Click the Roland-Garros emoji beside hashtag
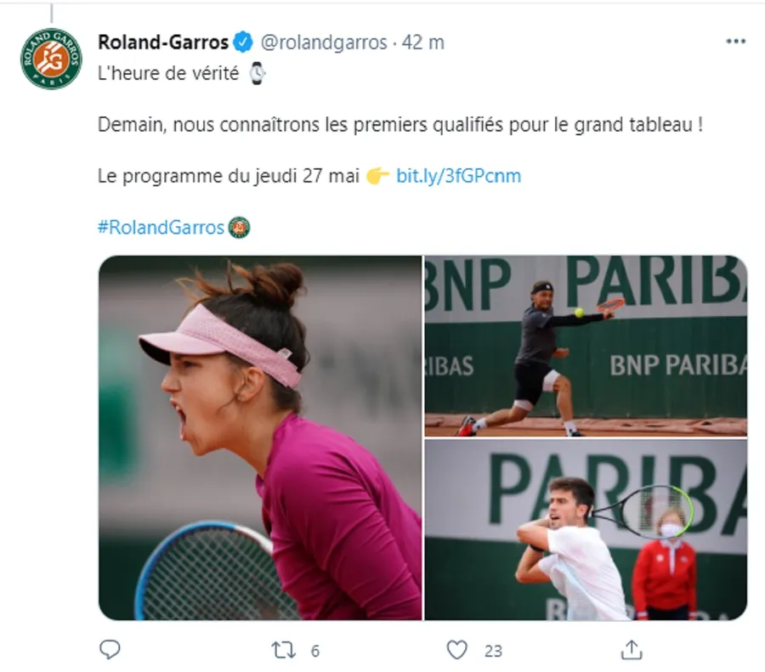 coord(239,227)
